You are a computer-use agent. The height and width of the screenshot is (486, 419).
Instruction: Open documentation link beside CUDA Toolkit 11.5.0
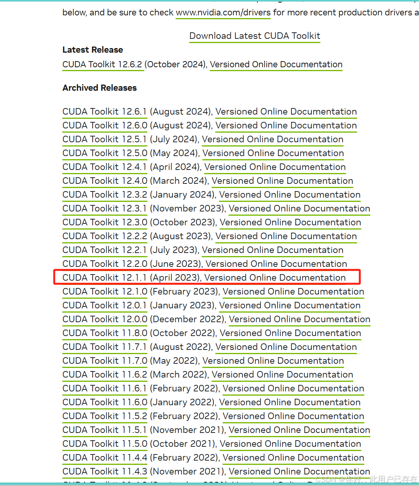(x=291, y=444)
